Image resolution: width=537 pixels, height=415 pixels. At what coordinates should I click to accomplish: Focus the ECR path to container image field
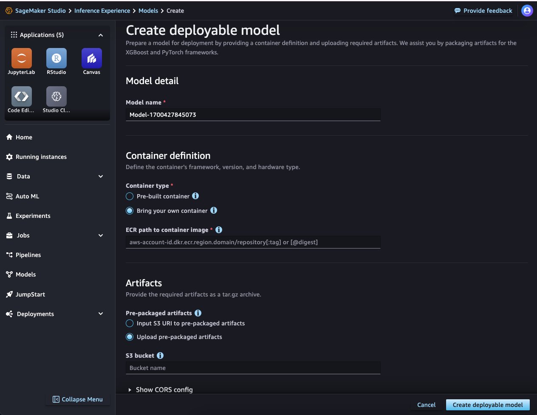(x=253, y=242)
